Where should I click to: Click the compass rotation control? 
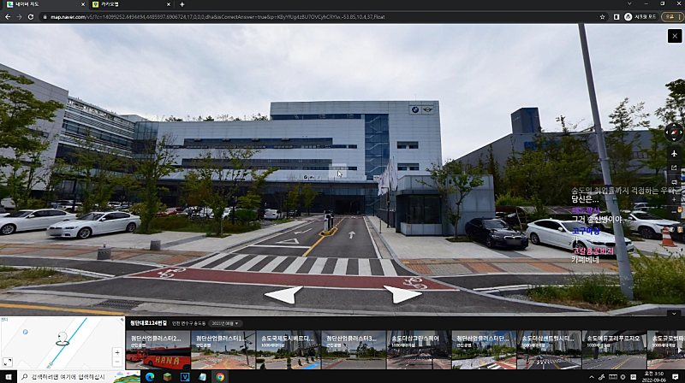pyautogui.click(x=674, y=133)
